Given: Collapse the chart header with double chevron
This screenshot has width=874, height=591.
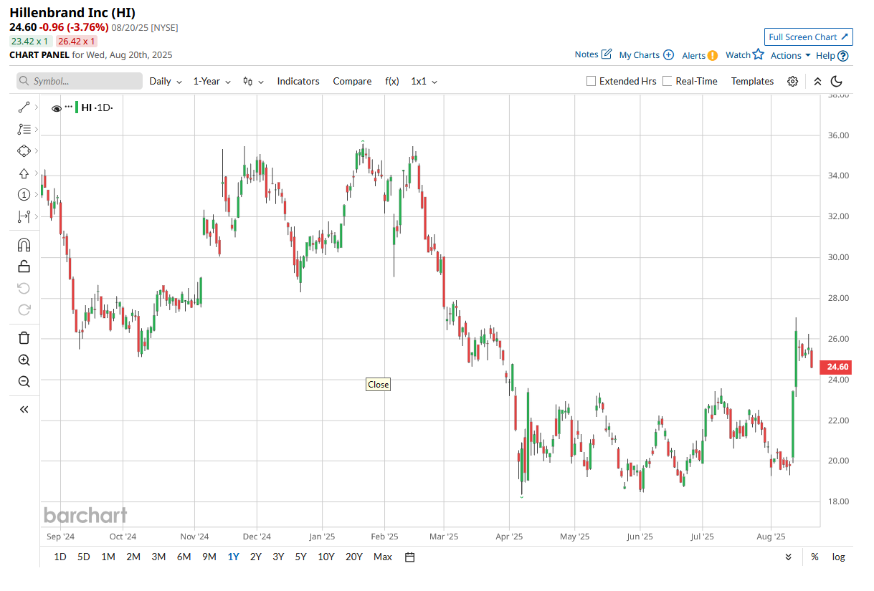Looking at the screenshot, I should tap(817, 82).
